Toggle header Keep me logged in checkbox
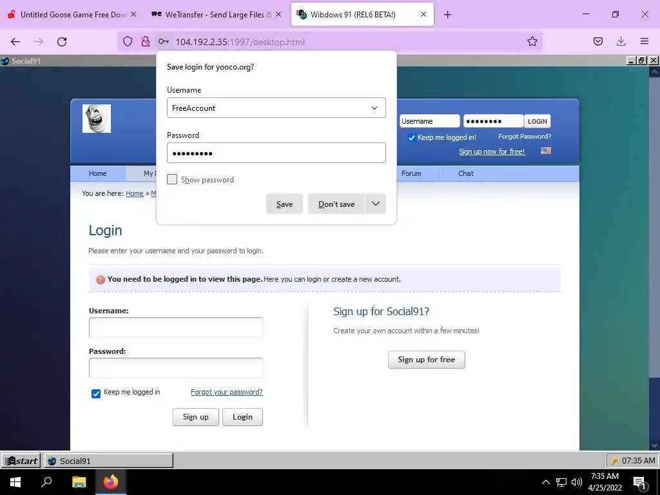Image resolution: width=660 pixels, height=495 pixels. (x=411, y=138)
